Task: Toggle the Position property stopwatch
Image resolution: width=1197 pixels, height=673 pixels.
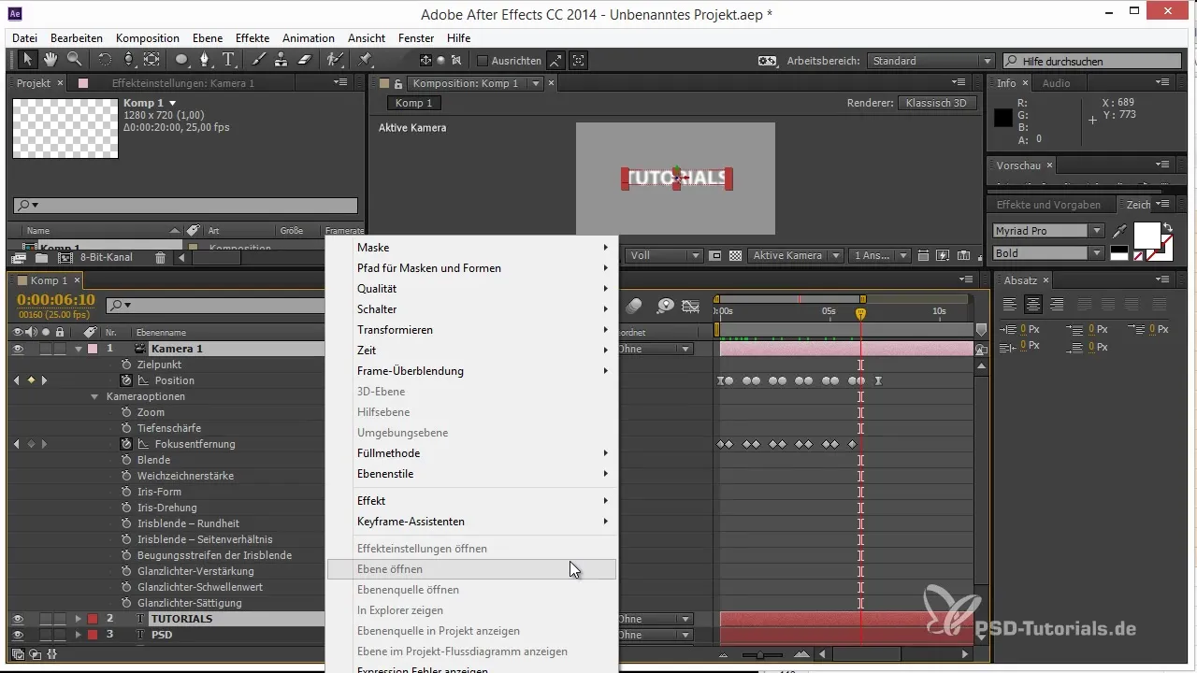Action: pyautogui.click(x=126, y=380)
